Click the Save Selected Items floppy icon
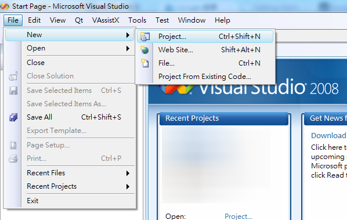The width and height of the screenshot is (347, 220). point(13,91)
